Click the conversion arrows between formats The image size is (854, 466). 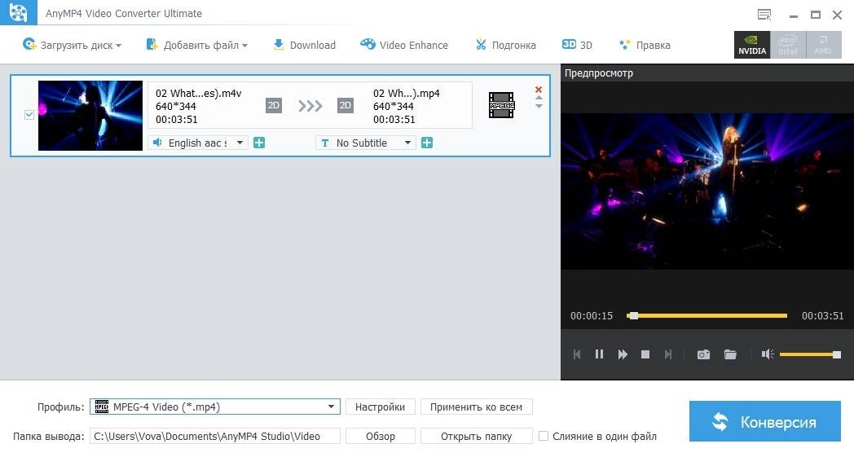[x=310, y=106]
